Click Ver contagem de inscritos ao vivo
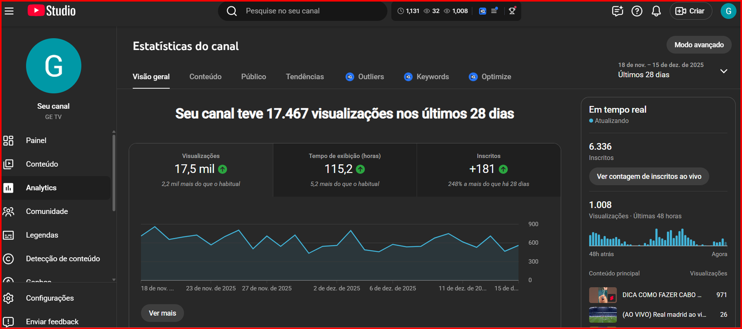The width and height of the screenshot is (742, 329). pyautogui.click(x=649, y=176)
